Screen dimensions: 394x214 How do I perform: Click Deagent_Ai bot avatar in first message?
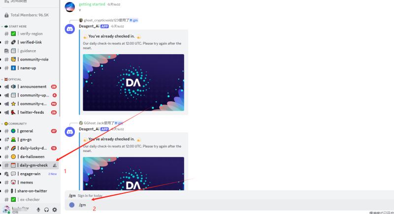point(70,29)
